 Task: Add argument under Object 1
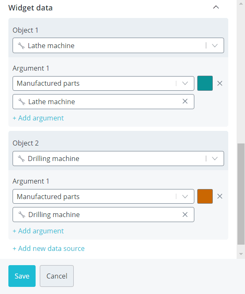tap(38, 118)
